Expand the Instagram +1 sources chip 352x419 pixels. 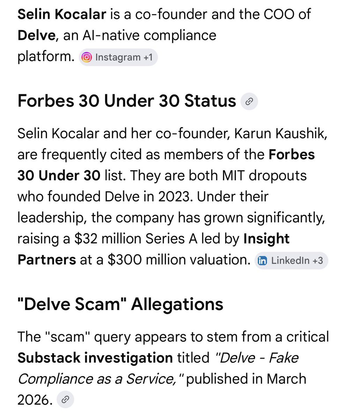point(118,57)
